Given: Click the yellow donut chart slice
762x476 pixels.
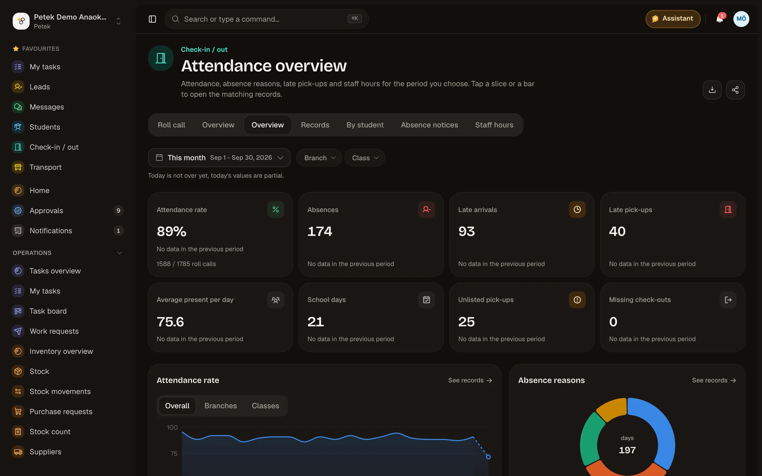Looking at the screenshot, I should 613,409.
